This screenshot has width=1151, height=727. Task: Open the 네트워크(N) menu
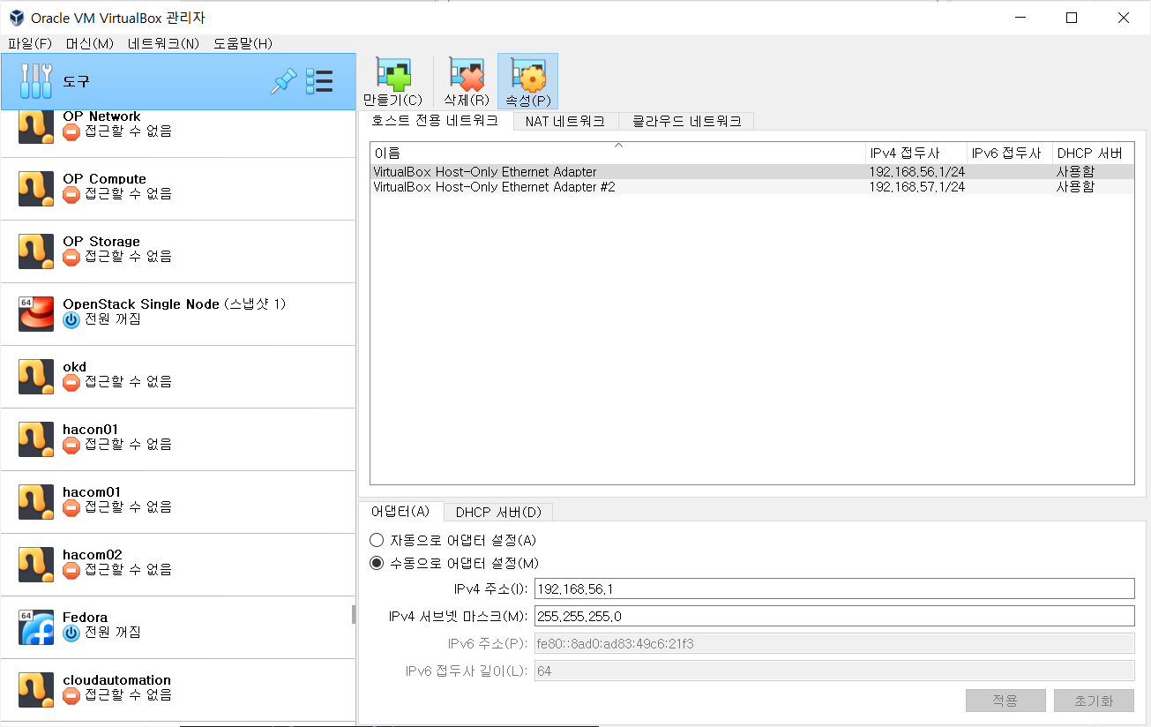pos(163,43)
